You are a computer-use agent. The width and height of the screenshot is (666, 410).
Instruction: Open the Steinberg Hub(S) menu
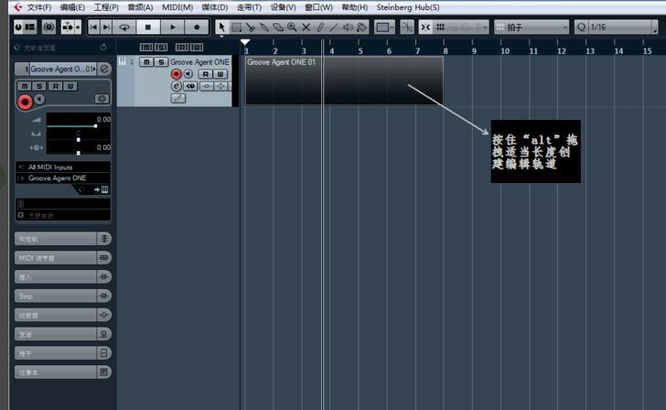[x=407, y=7]
